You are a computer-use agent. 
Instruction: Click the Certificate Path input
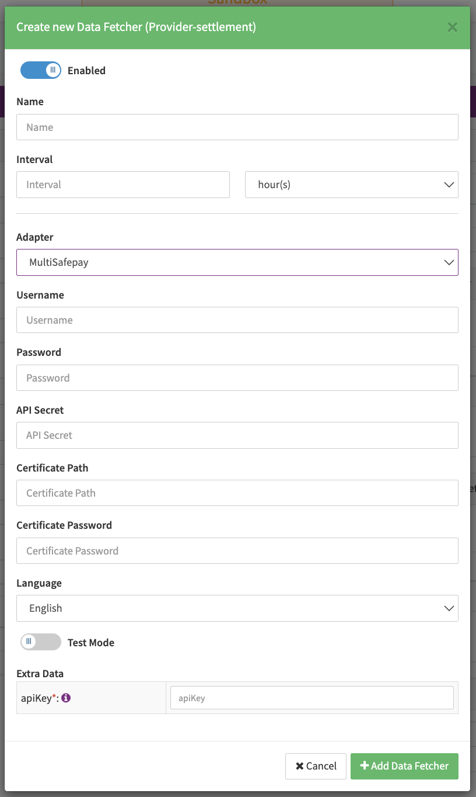(237, 493)
